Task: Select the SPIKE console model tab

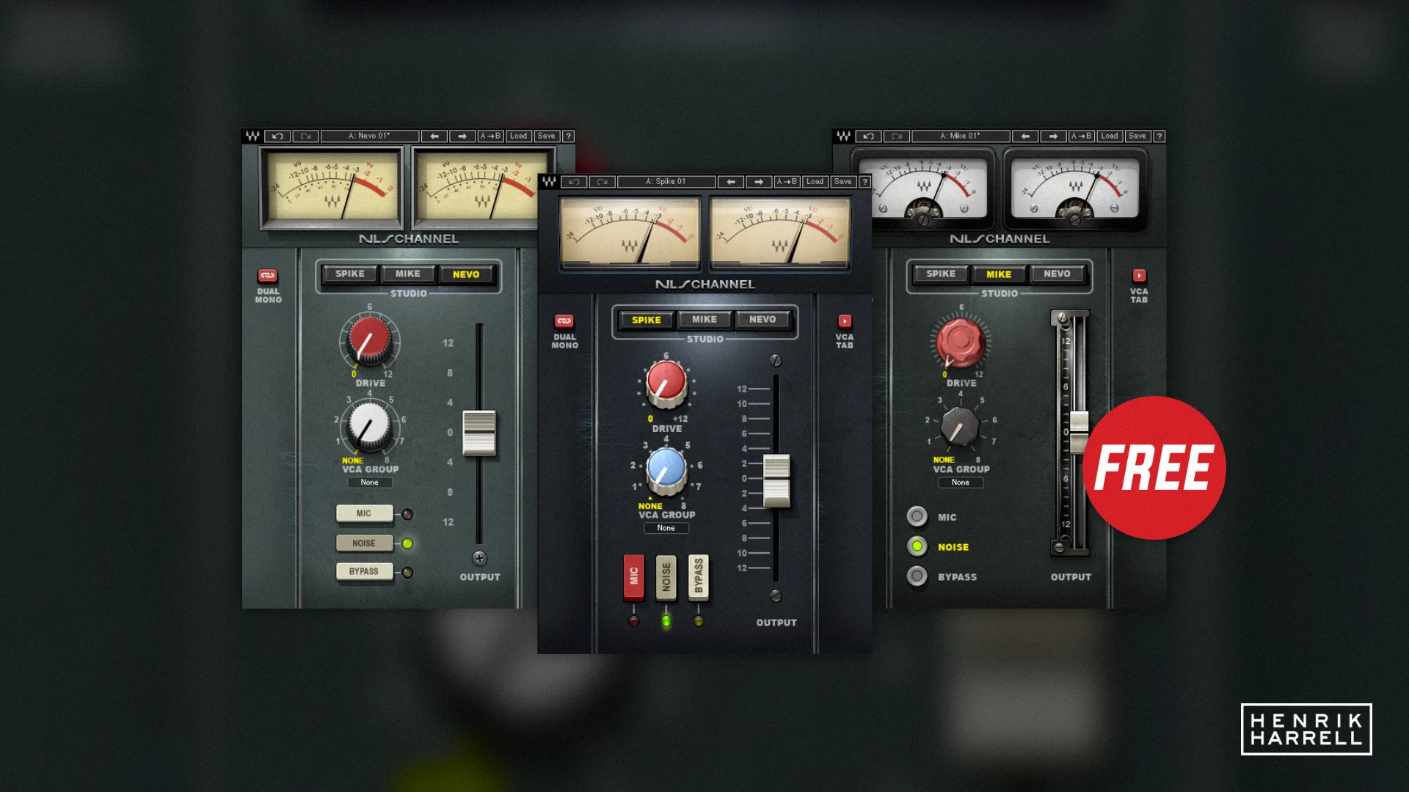Action: [x=646, y=320]
